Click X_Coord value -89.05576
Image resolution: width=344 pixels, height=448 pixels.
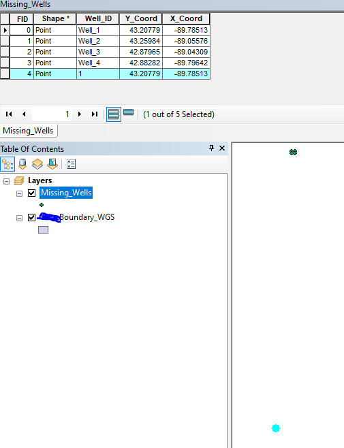(186, 41)
